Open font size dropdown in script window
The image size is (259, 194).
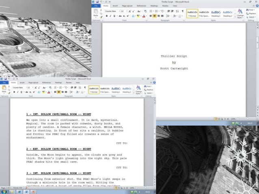tap(33, 88)
